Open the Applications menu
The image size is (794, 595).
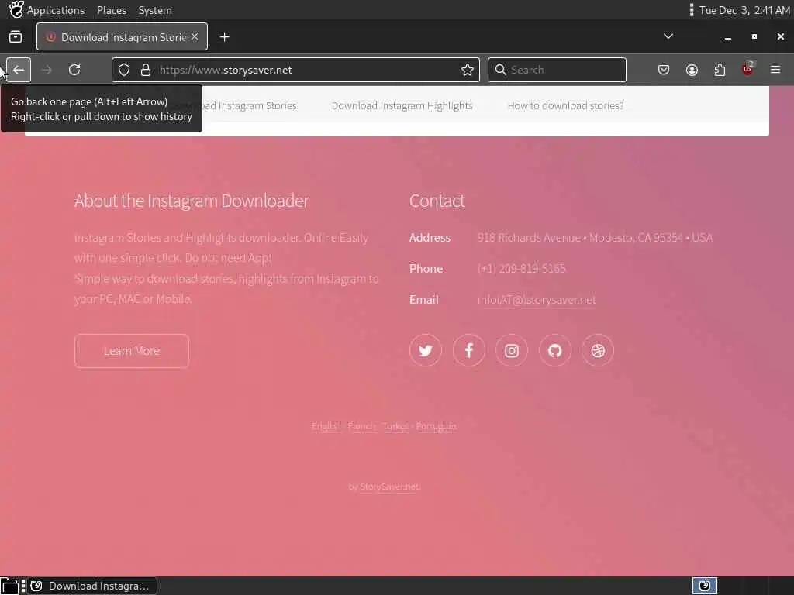tap(56, 10)
